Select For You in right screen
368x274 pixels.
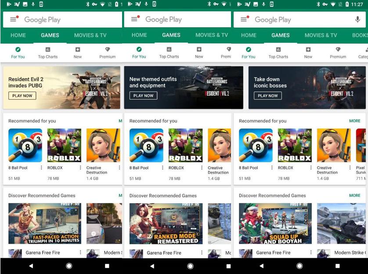pyautogui.click(x=248, y=53)
